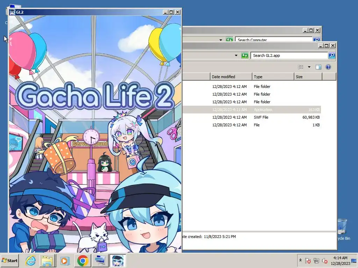Sort by the Type column
358x268 pixels.
[273, 77]
